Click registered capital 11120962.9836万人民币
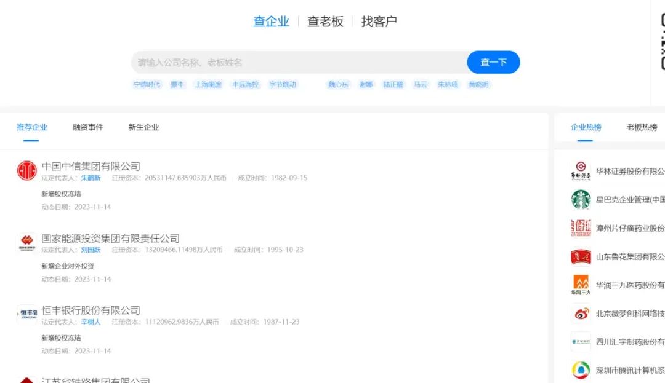This screenshot has height=383, width=665. click(182, 322)
